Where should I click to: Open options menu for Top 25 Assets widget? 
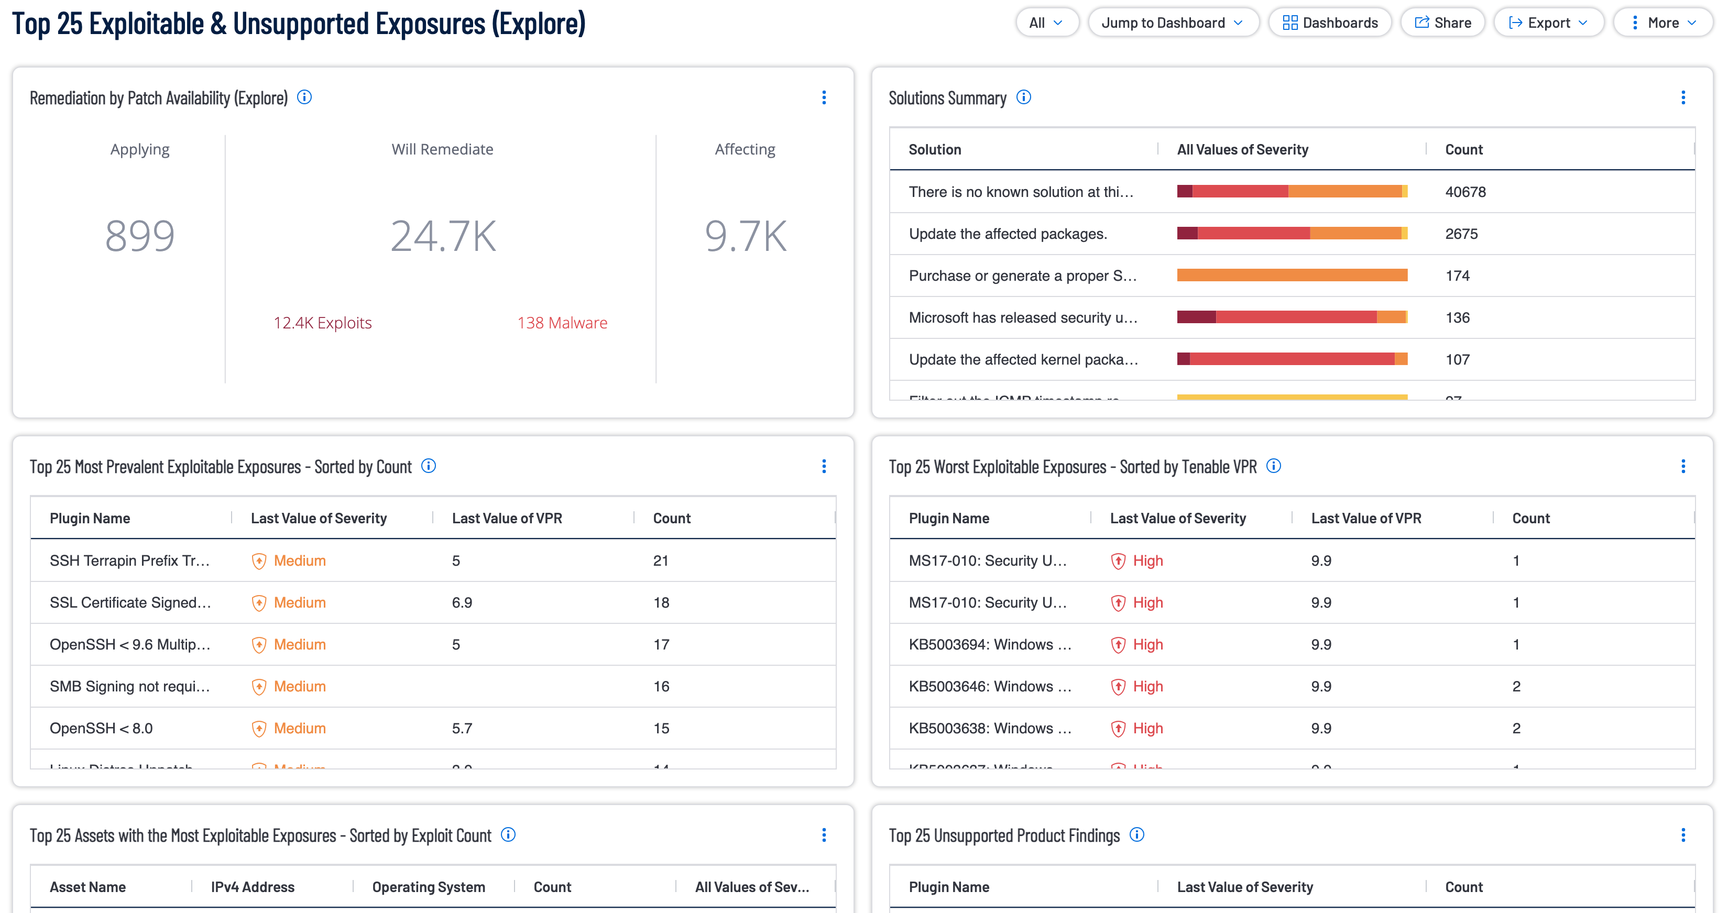(x=824, y=835)
